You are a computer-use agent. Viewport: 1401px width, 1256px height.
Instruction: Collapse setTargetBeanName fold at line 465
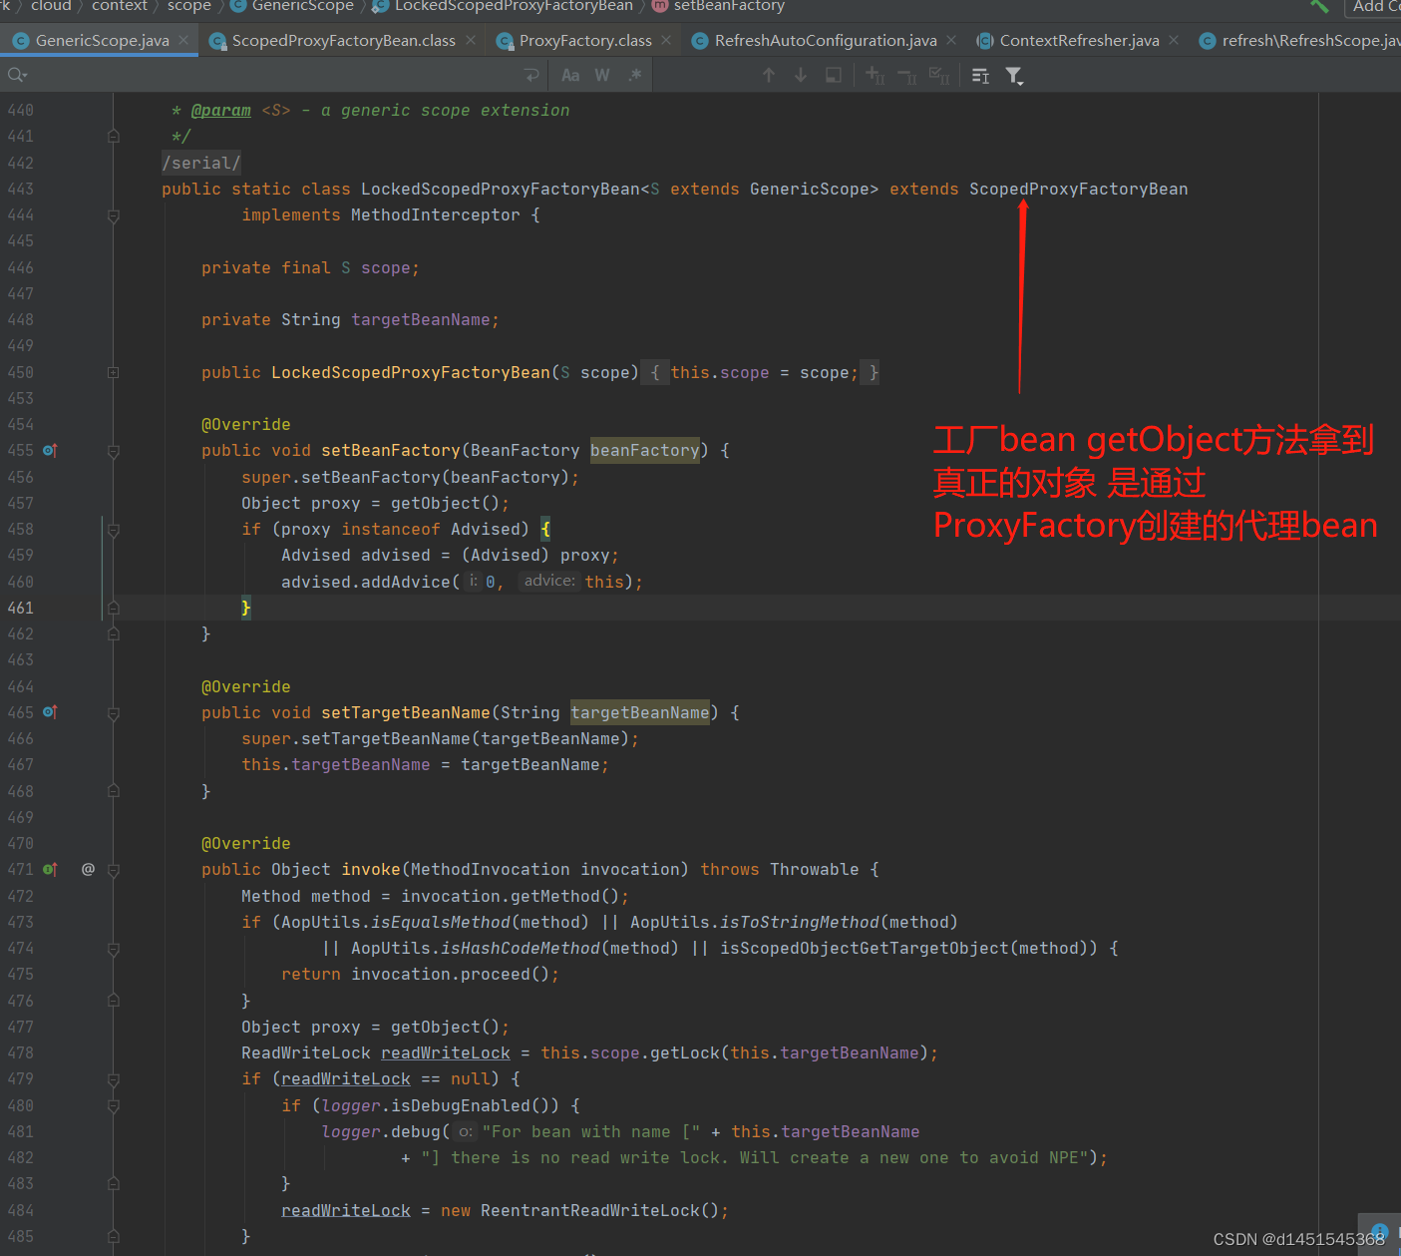click(114, 713)
